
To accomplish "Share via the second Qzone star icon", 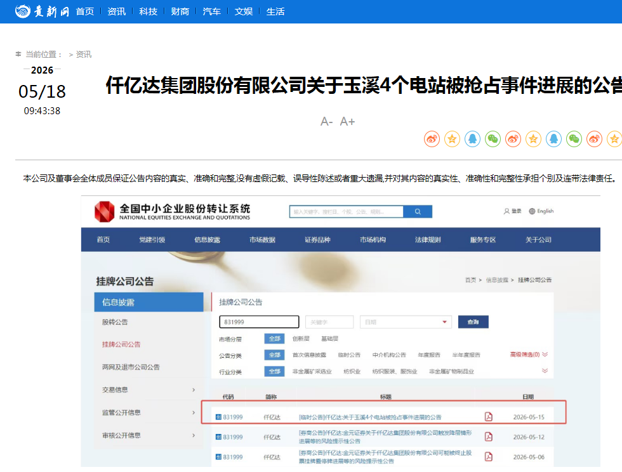I will coord(534,139).
